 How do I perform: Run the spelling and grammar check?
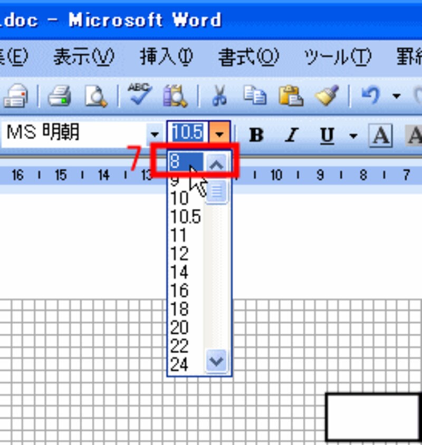point(138,95)
